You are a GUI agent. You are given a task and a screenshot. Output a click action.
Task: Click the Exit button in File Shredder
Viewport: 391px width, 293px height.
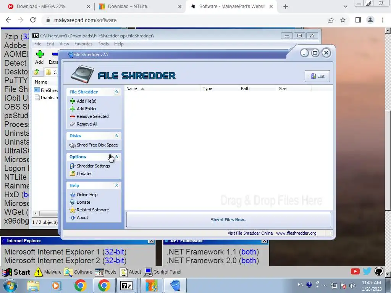click(317, 76)
